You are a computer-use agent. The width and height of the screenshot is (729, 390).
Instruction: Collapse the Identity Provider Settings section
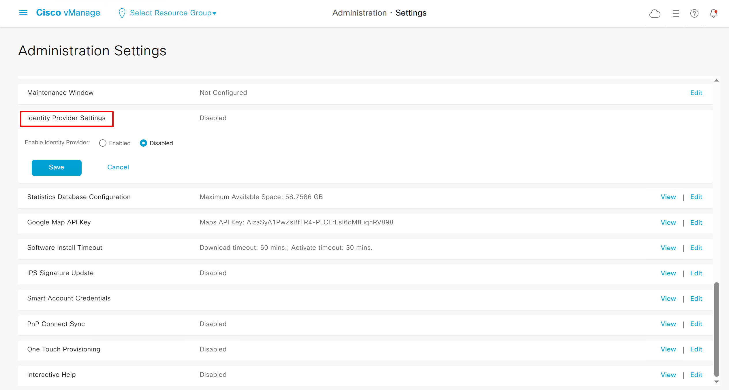[x=66, y=118]
